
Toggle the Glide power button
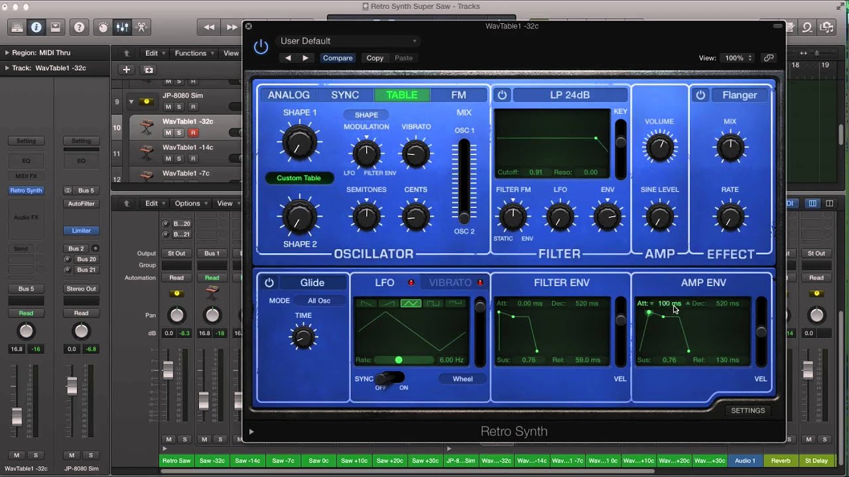point(269,282)
